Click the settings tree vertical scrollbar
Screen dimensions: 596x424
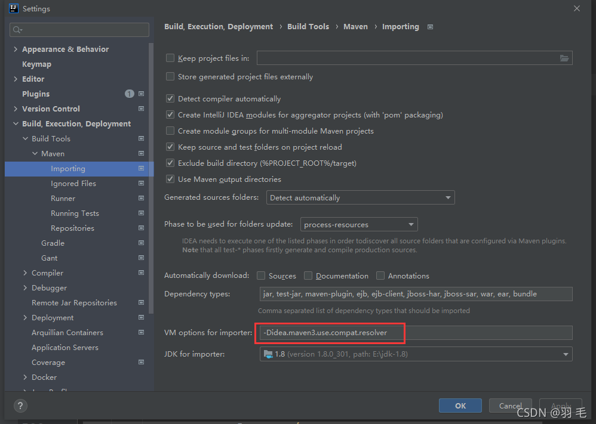(151, 178)
